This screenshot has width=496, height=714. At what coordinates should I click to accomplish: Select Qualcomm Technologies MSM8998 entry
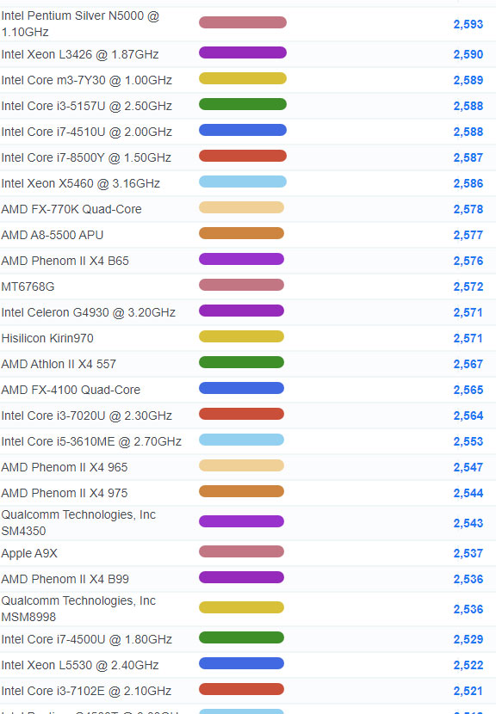tap(78, 609)
